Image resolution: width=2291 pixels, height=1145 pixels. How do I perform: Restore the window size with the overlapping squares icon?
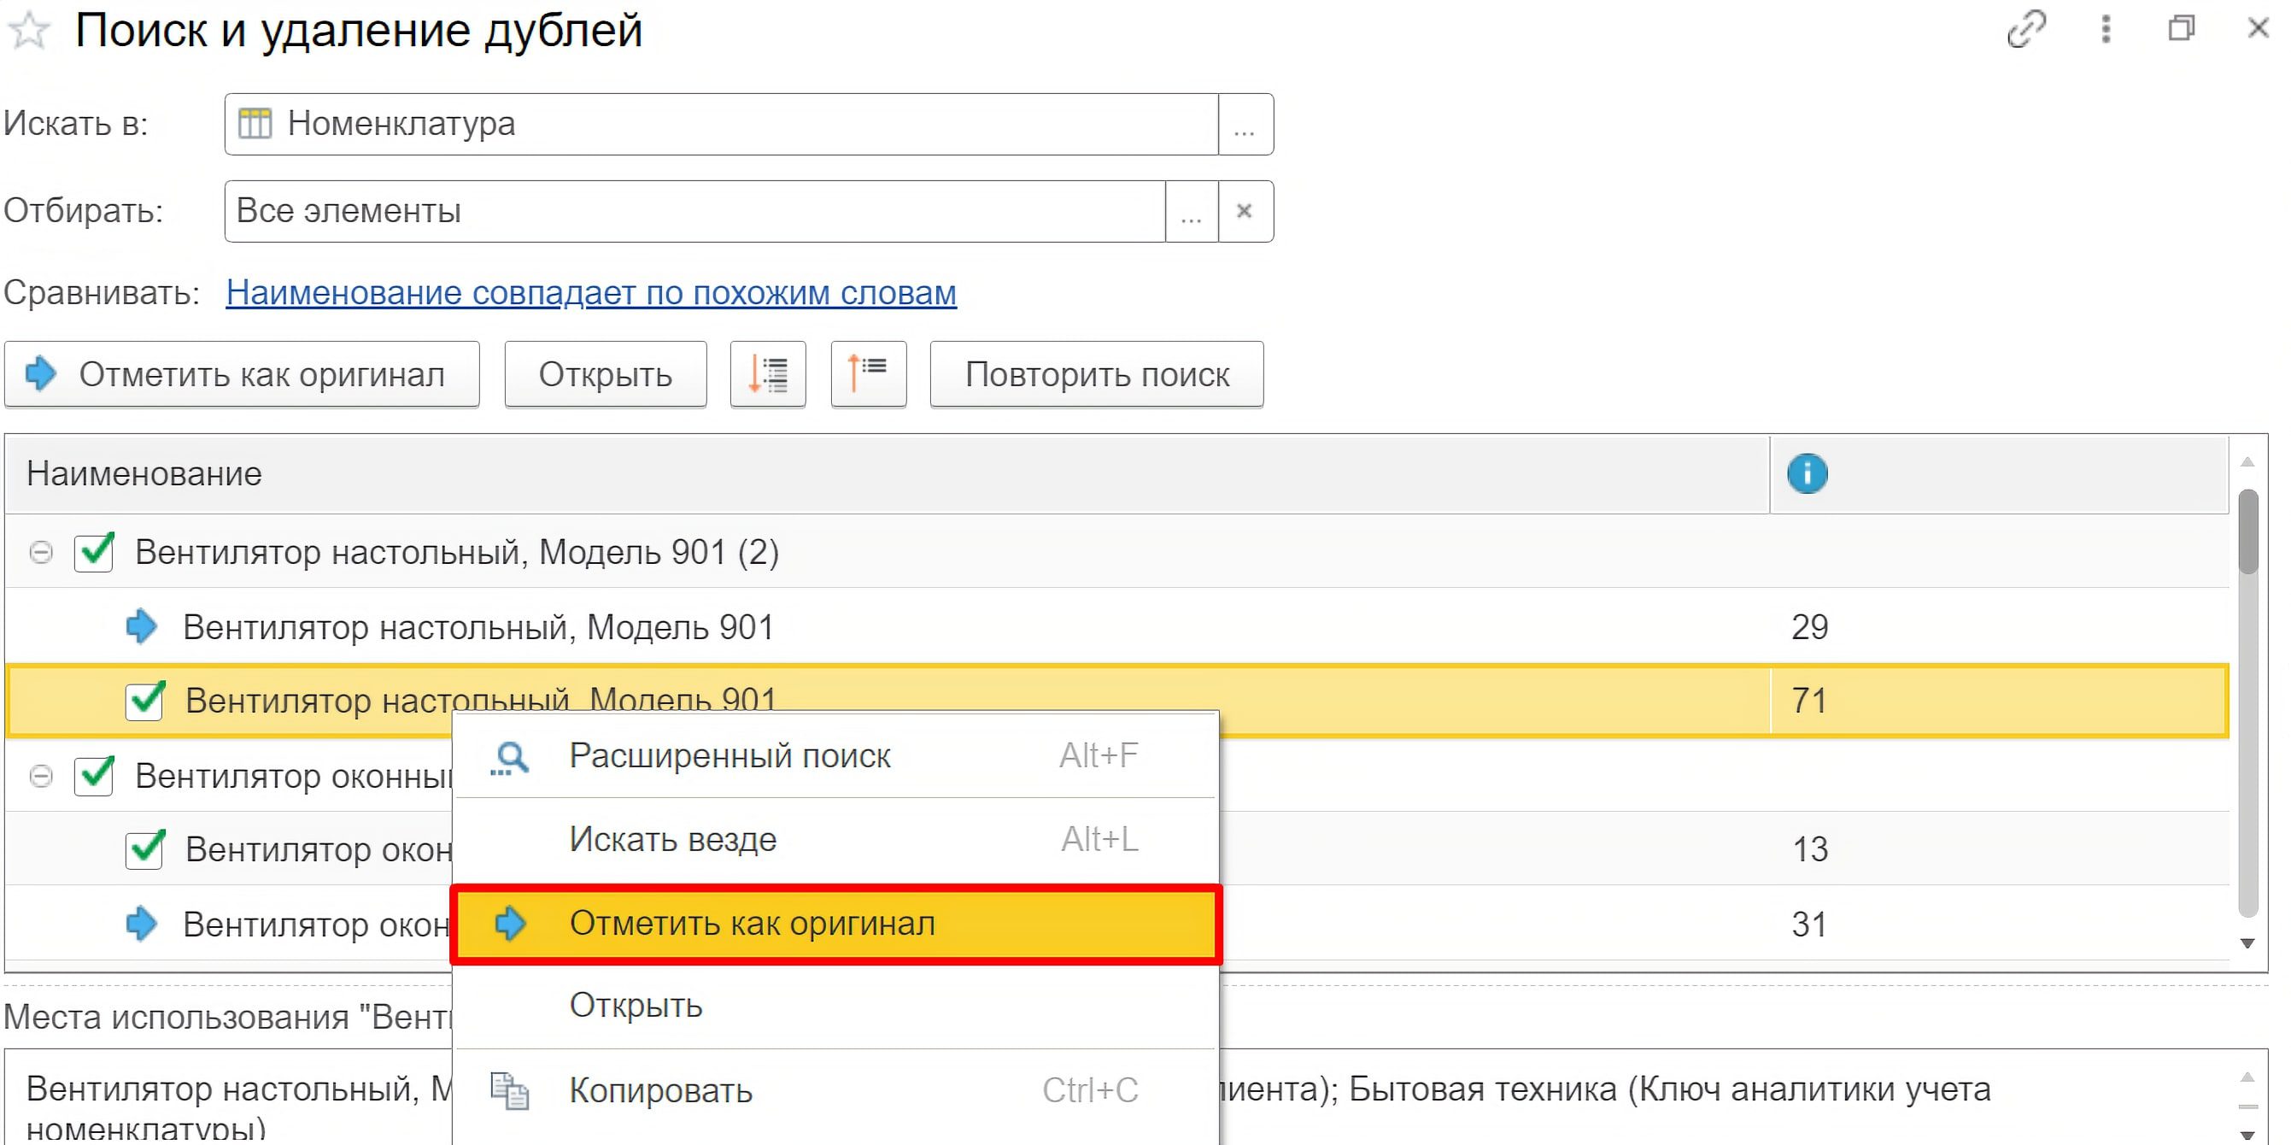2181,29
